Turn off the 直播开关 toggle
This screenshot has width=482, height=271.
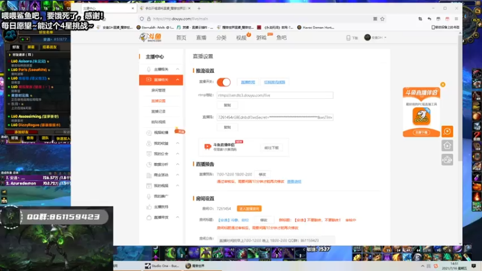pos(224,82)
